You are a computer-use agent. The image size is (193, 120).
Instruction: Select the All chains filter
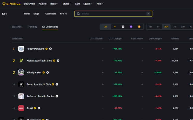106,27
